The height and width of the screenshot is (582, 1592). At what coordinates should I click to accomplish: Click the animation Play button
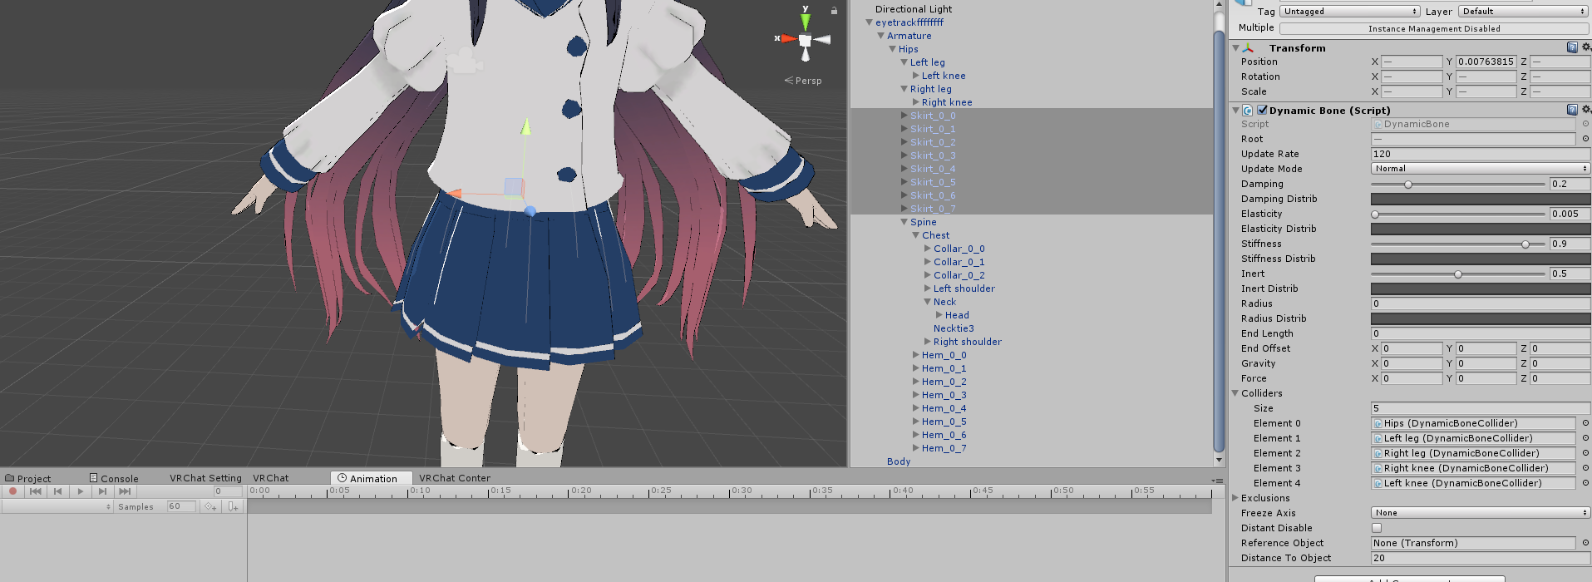[x=80, y=491]
